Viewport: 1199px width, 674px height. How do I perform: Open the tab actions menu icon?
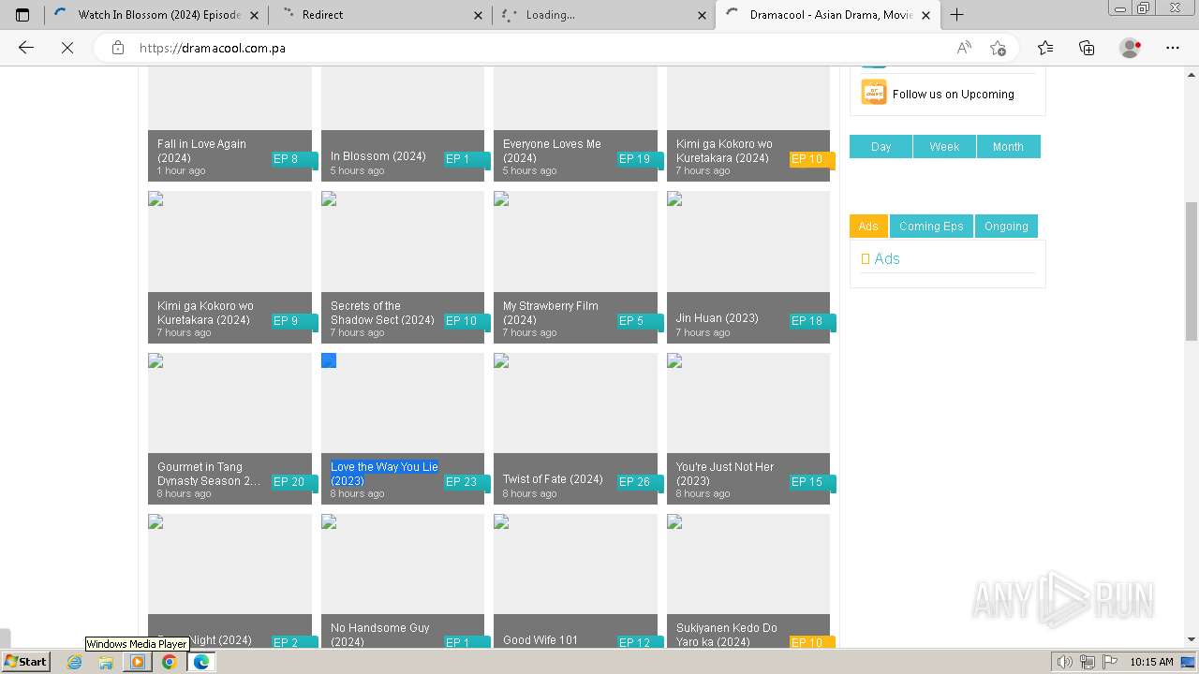click(22, 15)
